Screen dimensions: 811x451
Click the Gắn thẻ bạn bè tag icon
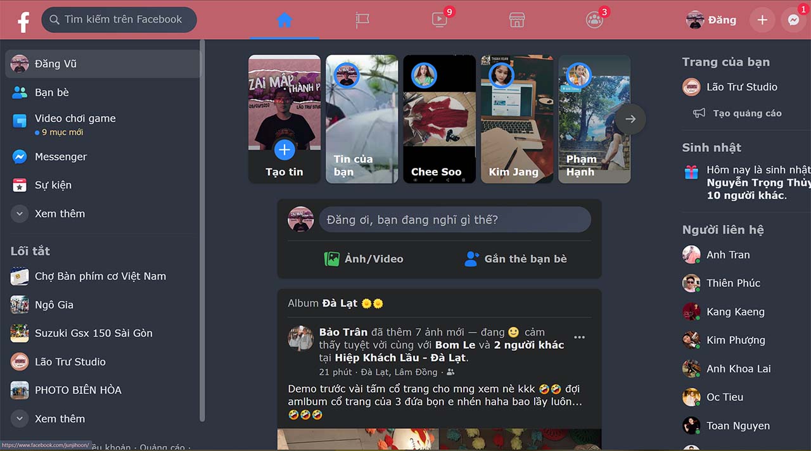(x=471, y=258)
